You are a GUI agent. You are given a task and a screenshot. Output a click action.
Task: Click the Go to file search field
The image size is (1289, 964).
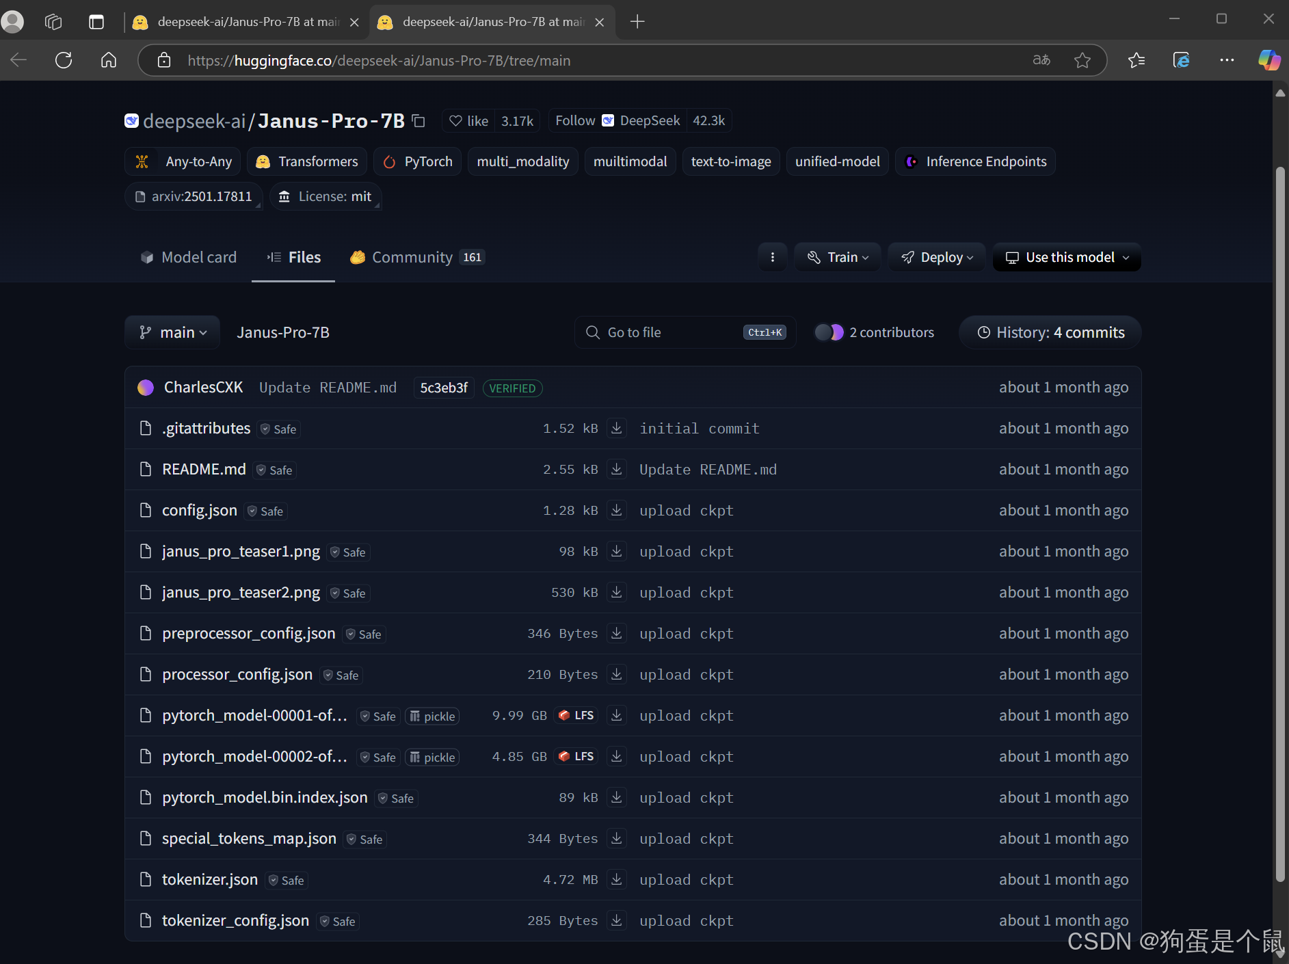pos(685,332)
